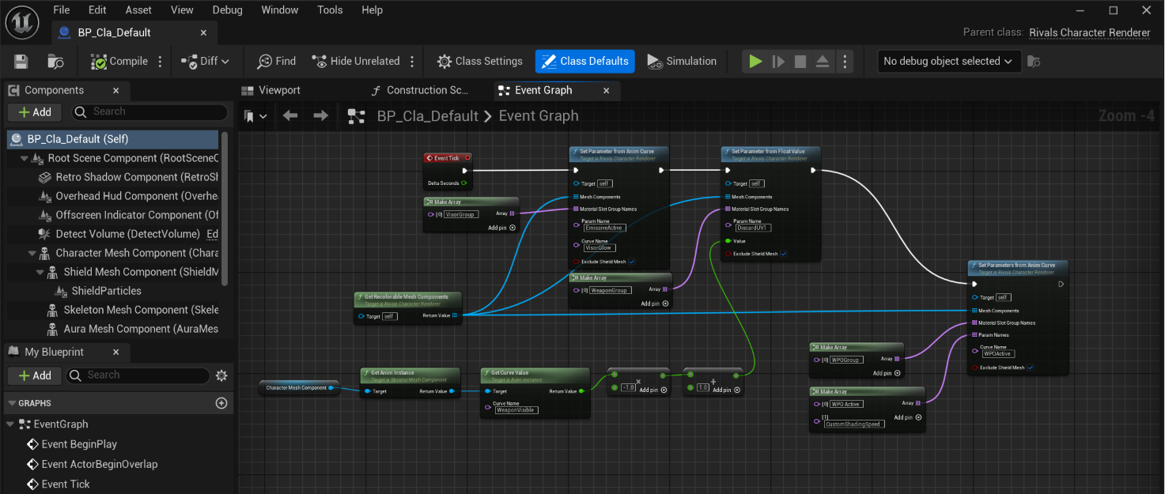Open the File menu
Viewport: 1165px width, 494px height.
point(61,10)
